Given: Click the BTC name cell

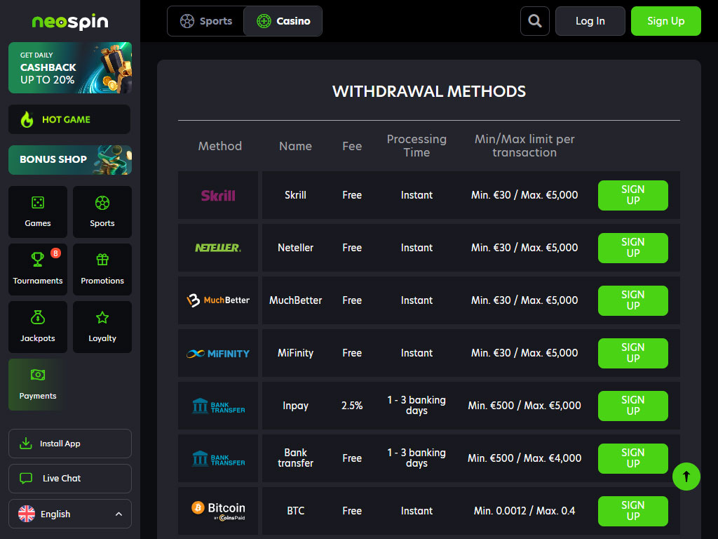Looking at the screenshot, I should point(295,511).
